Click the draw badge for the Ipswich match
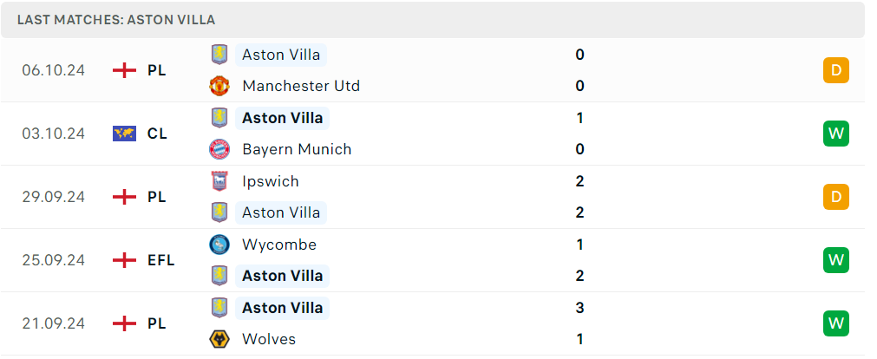Screen dimensions: 877x359 click(836, 197)
